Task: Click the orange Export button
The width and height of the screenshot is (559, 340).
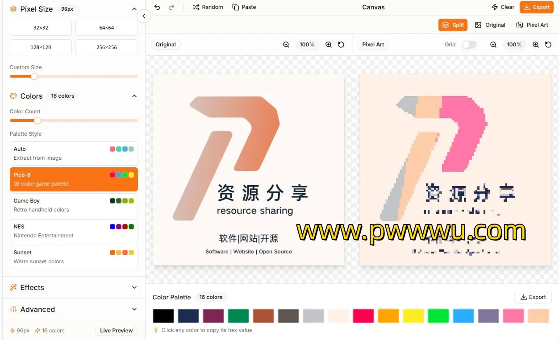Action: tap(536, 7)
